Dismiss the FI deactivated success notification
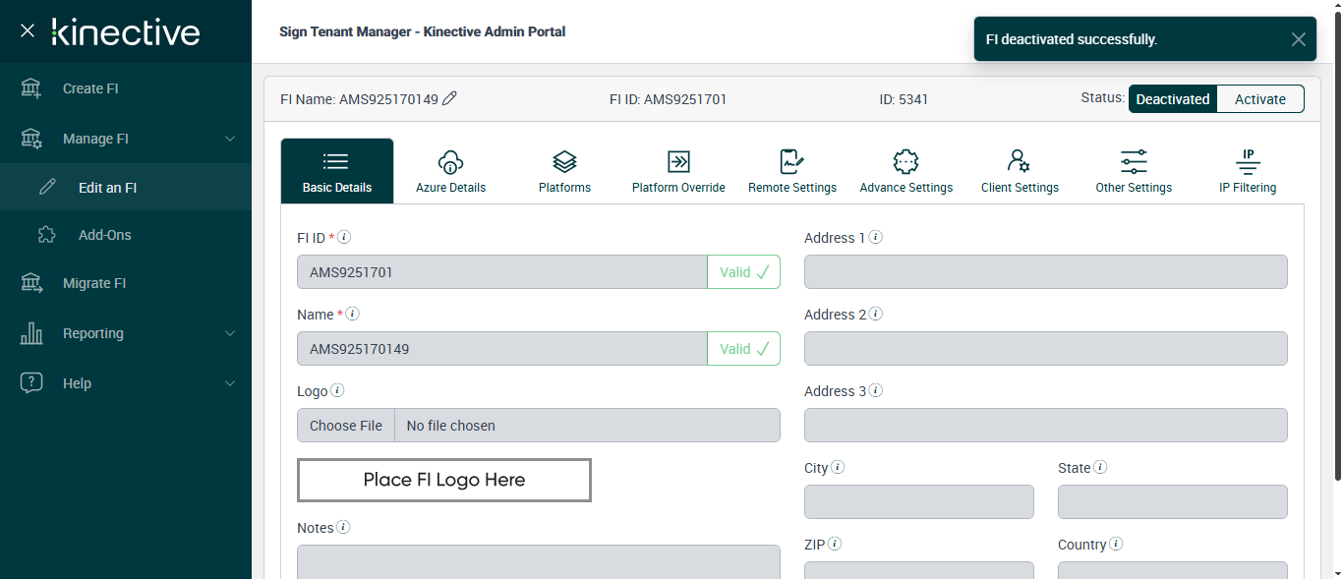The image size is (1343, 579). 1299,39
